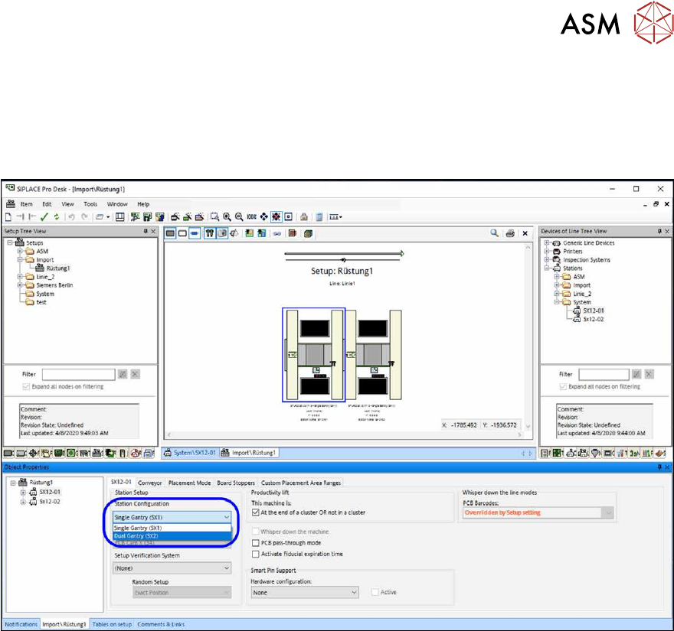Switch to the Board Stoppers tab
The image size is (674, 631).
pyautogui.click(x=236, y=483)
